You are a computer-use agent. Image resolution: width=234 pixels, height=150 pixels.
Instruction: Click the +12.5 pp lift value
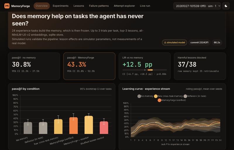pyautogui.click(x=137, y=65)
